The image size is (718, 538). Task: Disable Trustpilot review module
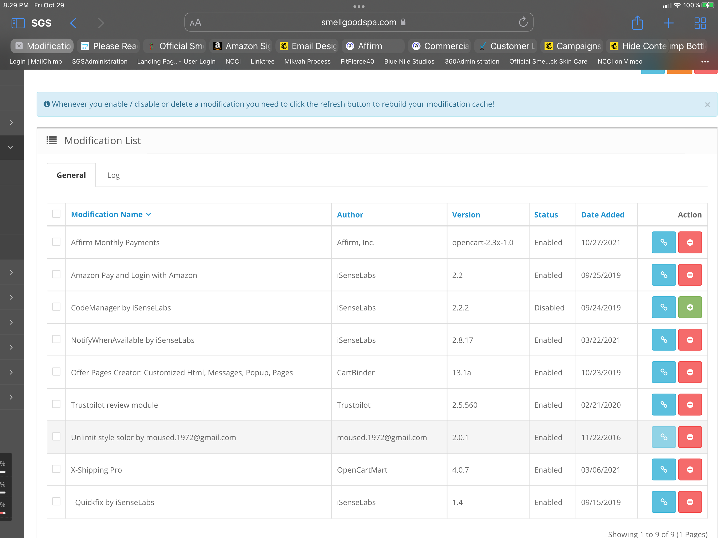point(690,405)
